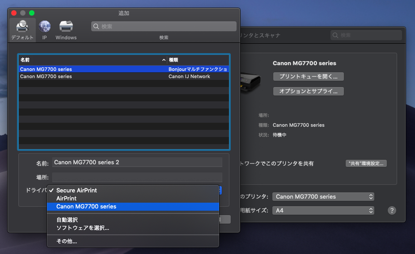Click プリントキューを開く... button
415x254 pixels.
click(308, 77)
